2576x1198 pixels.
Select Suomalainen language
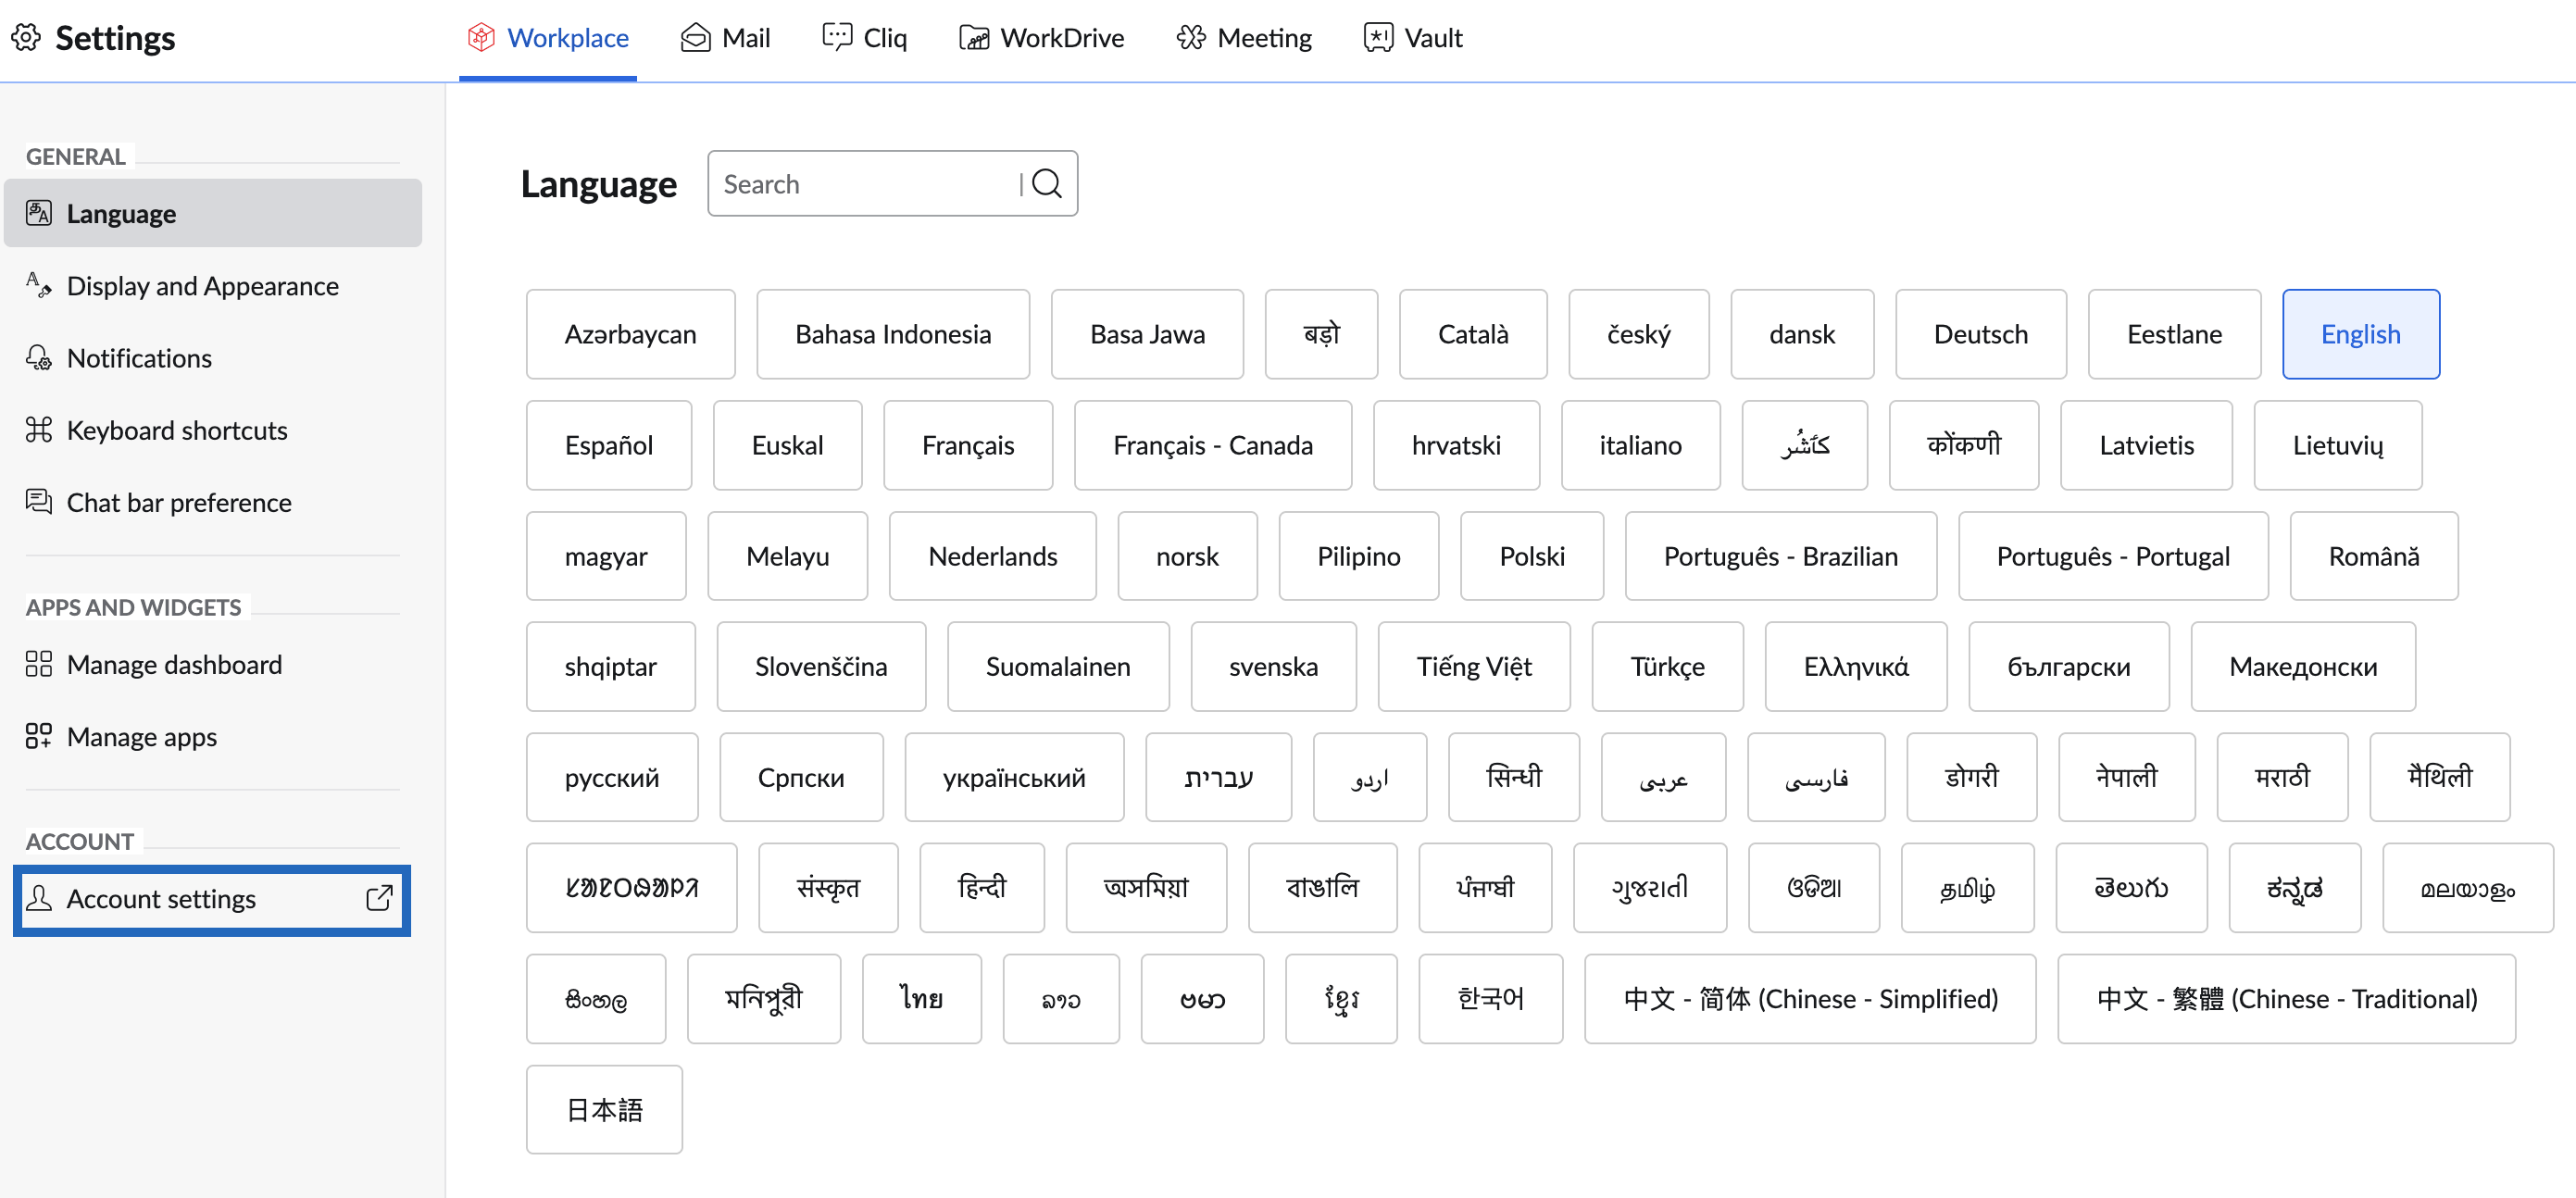point(1058,666)
